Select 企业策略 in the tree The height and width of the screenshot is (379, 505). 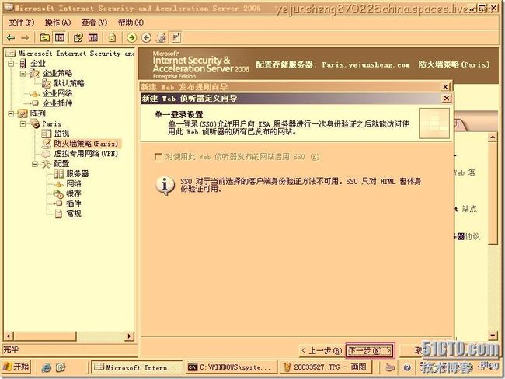tap(57, 74)
